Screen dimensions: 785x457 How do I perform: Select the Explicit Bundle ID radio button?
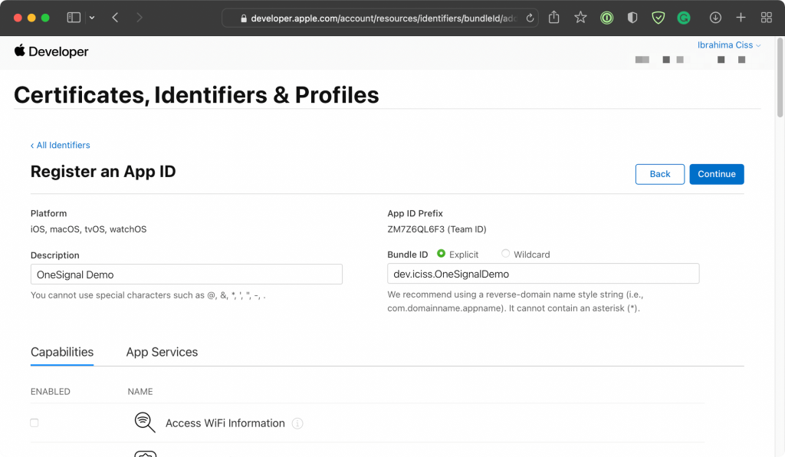[441, 254]
